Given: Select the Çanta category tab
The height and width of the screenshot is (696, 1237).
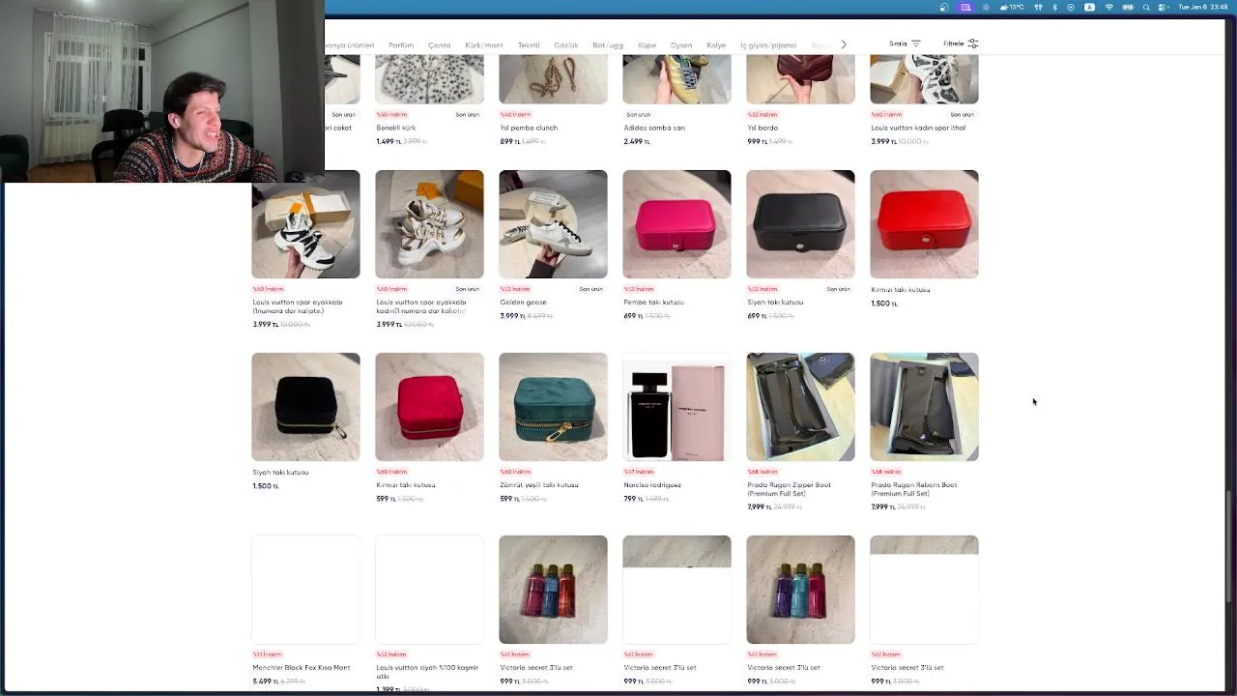Looking at the screenshot, I should pos(440,45).
